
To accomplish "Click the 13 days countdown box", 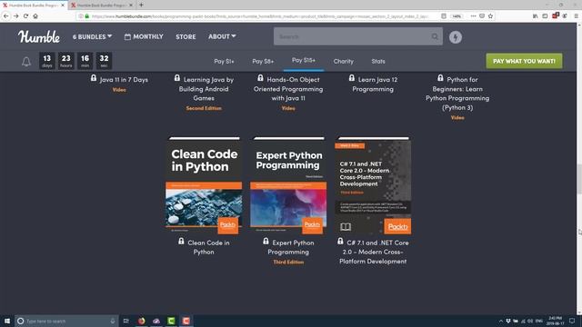I will click(x=46, y=61).
